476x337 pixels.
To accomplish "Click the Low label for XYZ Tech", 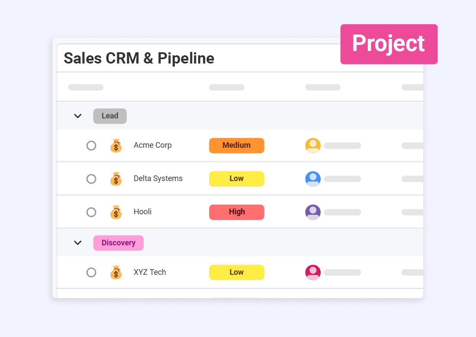I will click(236, 272).
